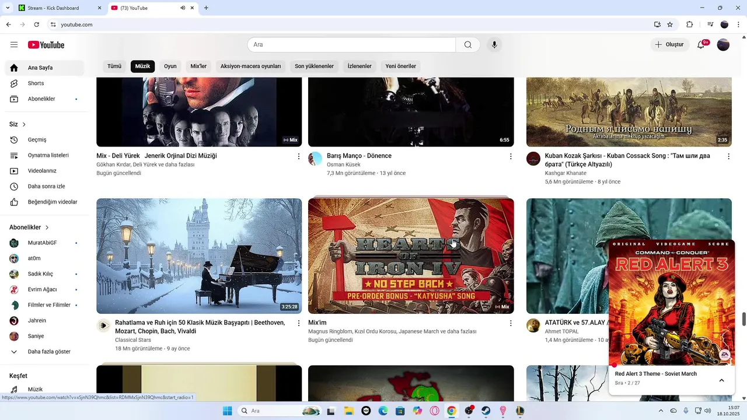
Task: Open Classical Stars channel link
Action: pyautogui.click(x=133, y=340)
